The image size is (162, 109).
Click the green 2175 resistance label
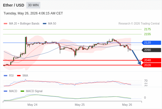click(x=147, y=29)
